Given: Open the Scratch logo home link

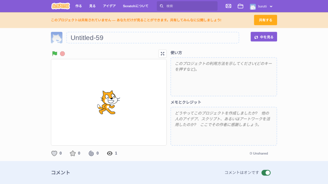Looking at the screenshot, I should [61, 6].
